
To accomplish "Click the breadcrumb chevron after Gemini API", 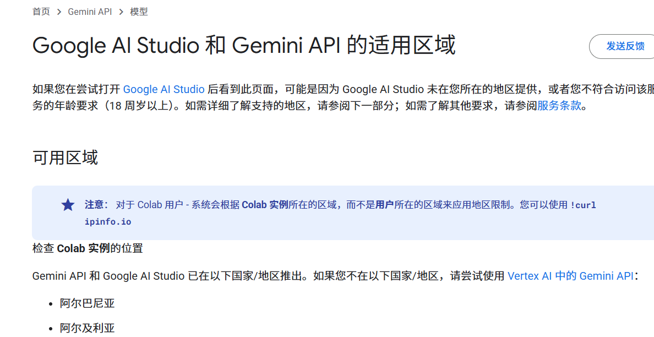I will pyautogui.click(x=121, y=12).
